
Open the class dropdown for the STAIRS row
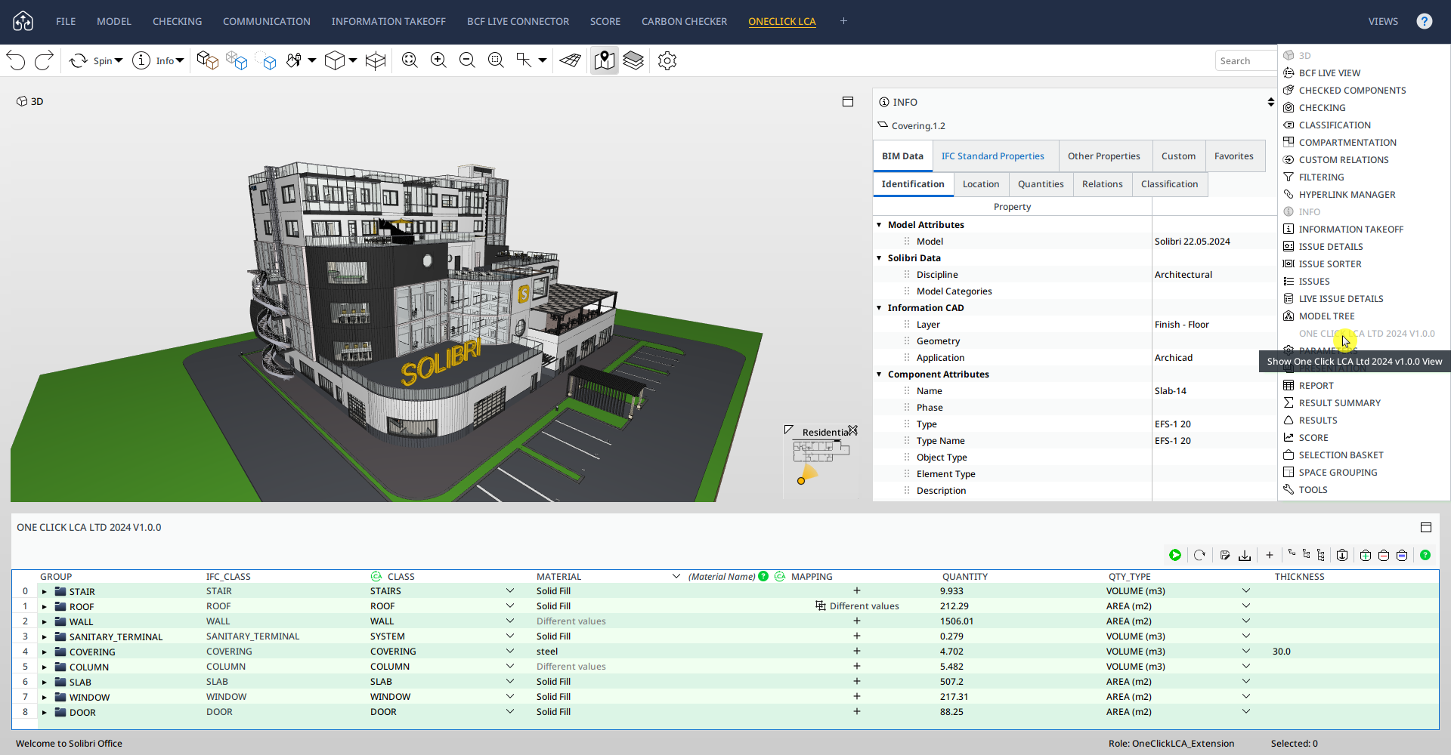509,591
